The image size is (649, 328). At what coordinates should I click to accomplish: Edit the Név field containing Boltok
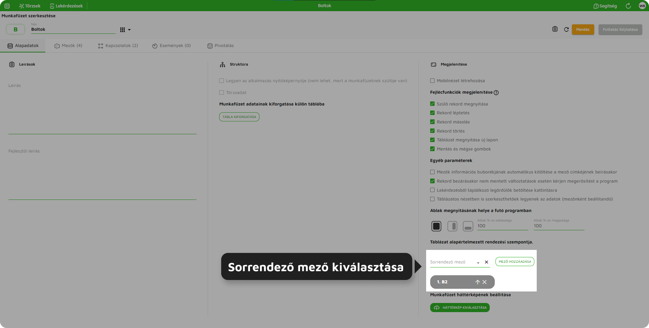73,29
